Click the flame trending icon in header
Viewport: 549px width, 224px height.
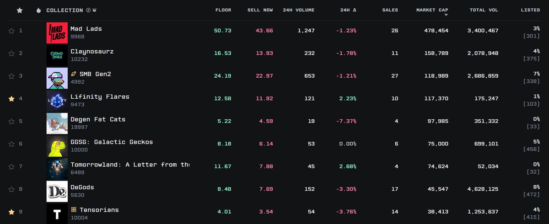coord(38,10)
